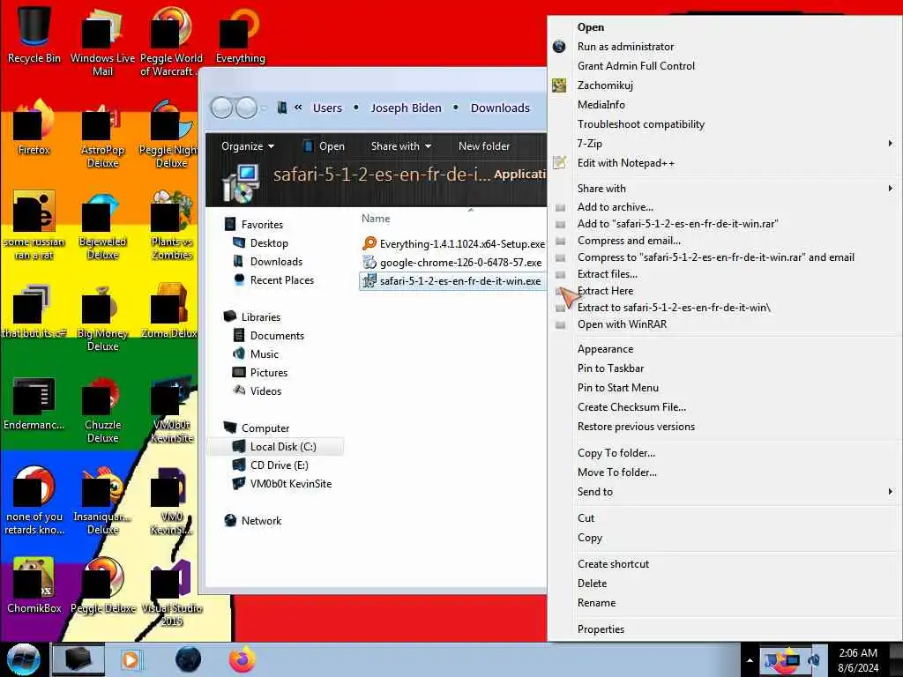Select the Libraries navigation node
Viewport: 903px width, 677px height.
252,316
